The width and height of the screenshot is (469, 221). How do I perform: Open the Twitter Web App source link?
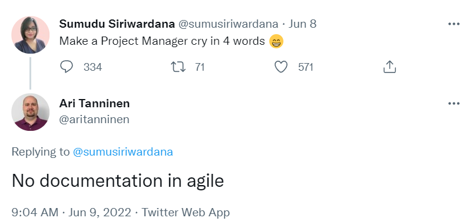[x=186, y=213]
